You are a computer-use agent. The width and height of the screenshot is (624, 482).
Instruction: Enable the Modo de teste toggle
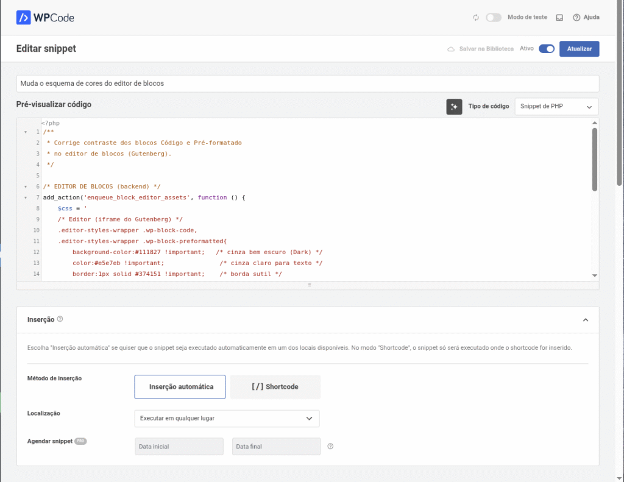coord(493,18)
